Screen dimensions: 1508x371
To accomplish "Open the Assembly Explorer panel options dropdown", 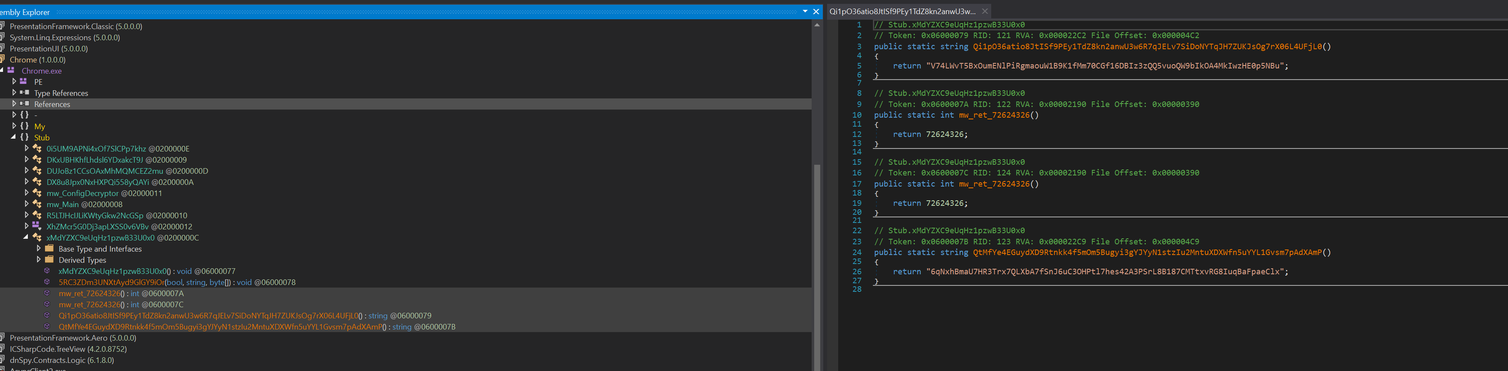I will point(805,12).
